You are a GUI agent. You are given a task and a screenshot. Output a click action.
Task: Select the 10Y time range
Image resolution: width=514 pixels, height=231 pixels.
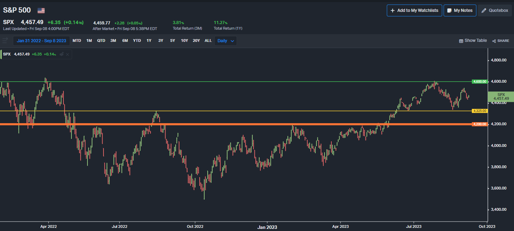184,41
